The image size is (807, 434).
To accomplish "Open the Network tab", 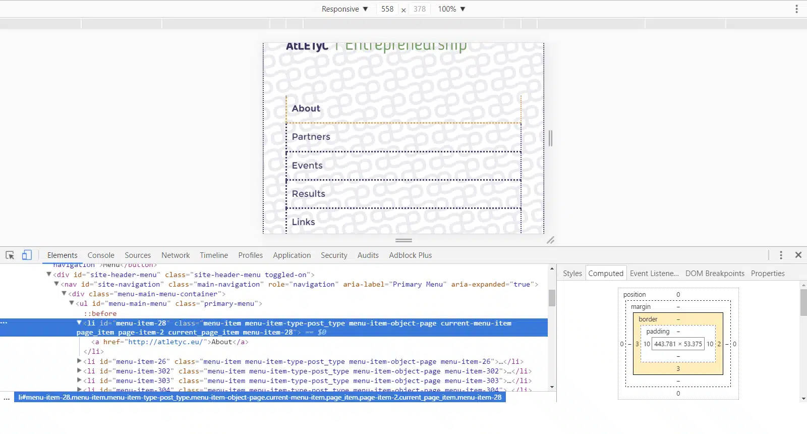I will point(176,255).
